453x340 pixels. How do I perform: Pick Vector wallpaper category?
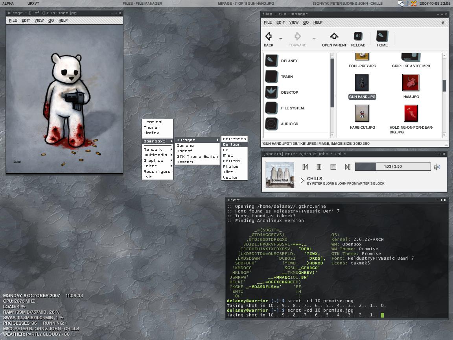point(234,177)
